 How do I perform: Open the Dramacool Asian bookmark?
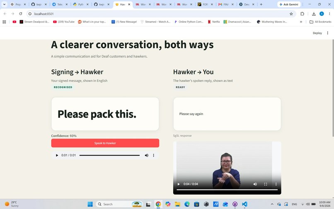[237, 22]
